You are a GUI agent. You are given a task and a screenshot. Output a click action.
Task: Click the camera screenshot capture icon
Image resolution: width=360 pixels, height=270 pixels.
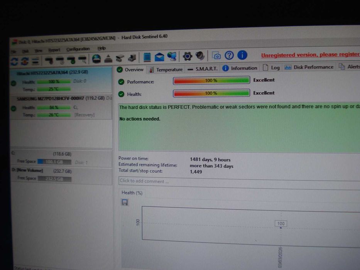216,56
